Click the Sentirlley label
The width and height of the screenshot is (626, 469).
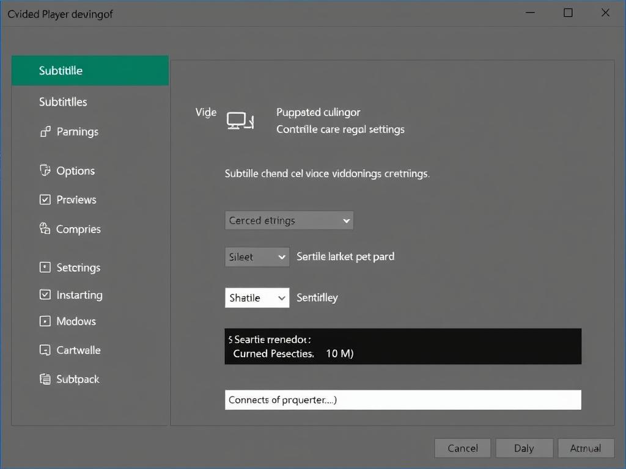click(x=317, y=297)
